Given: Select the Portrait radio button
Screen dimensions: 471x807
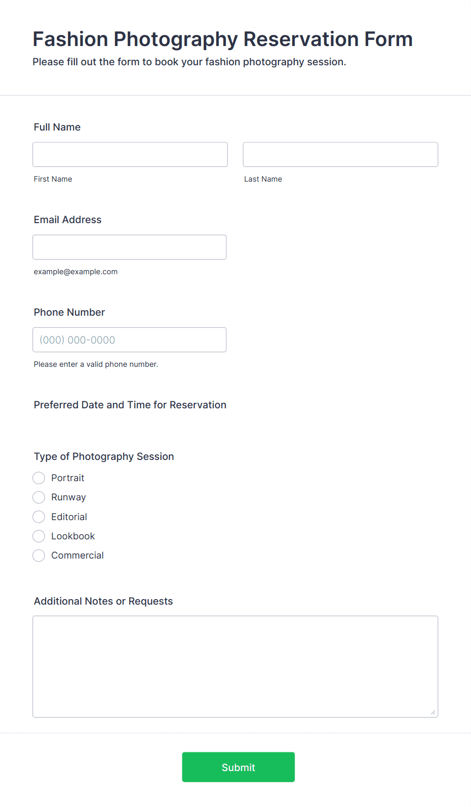Looking at the screenshot, I should coord(39,478).
